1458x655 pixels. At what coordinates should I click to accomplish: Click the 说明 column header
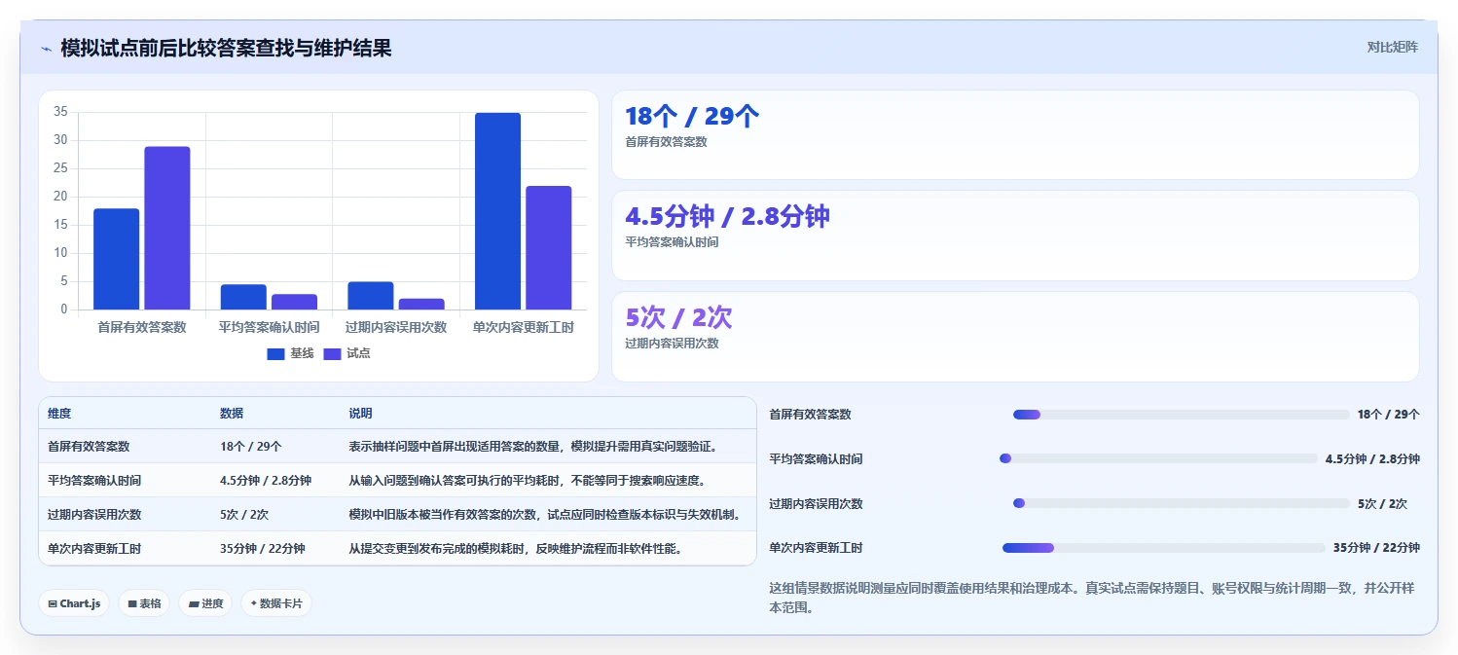point(361,414)
